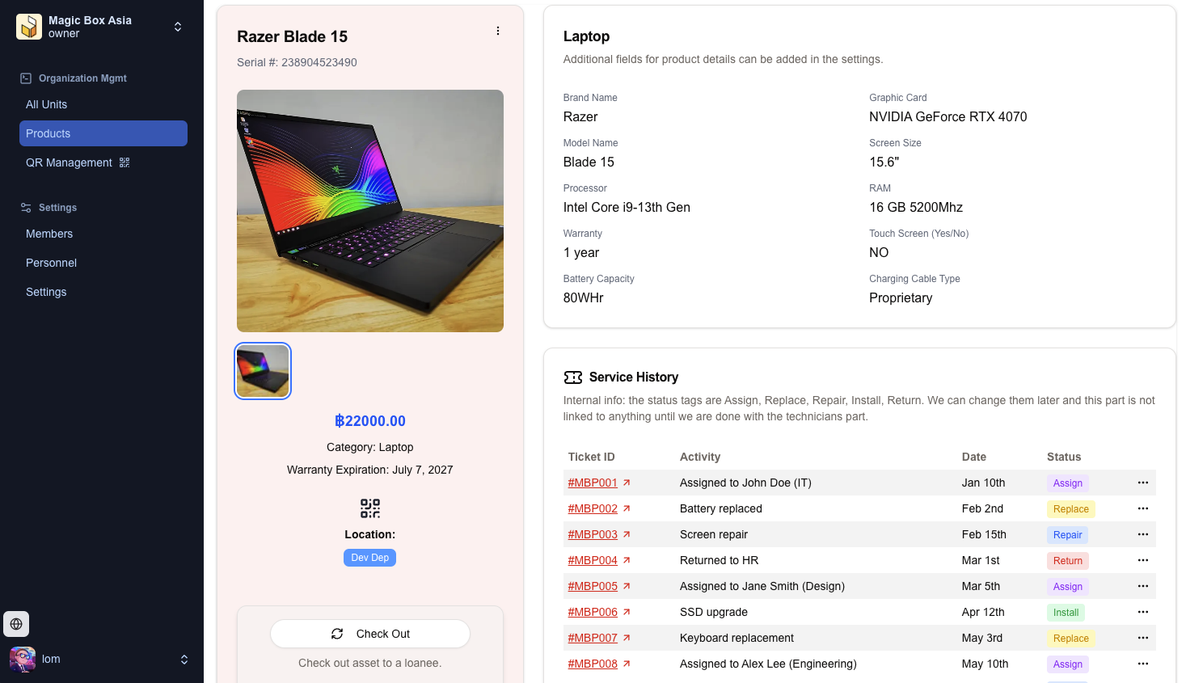Open ticket #MBP005 link

click(x=593, y=586)
